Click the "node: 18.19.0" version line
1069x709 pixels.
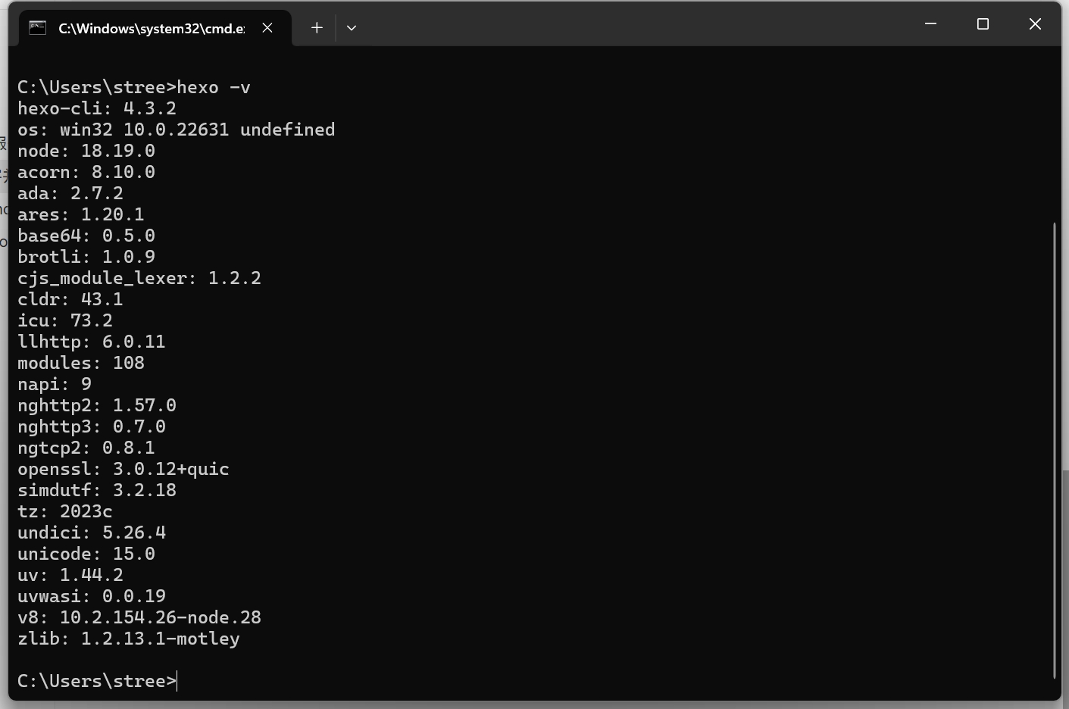[86, 151]
